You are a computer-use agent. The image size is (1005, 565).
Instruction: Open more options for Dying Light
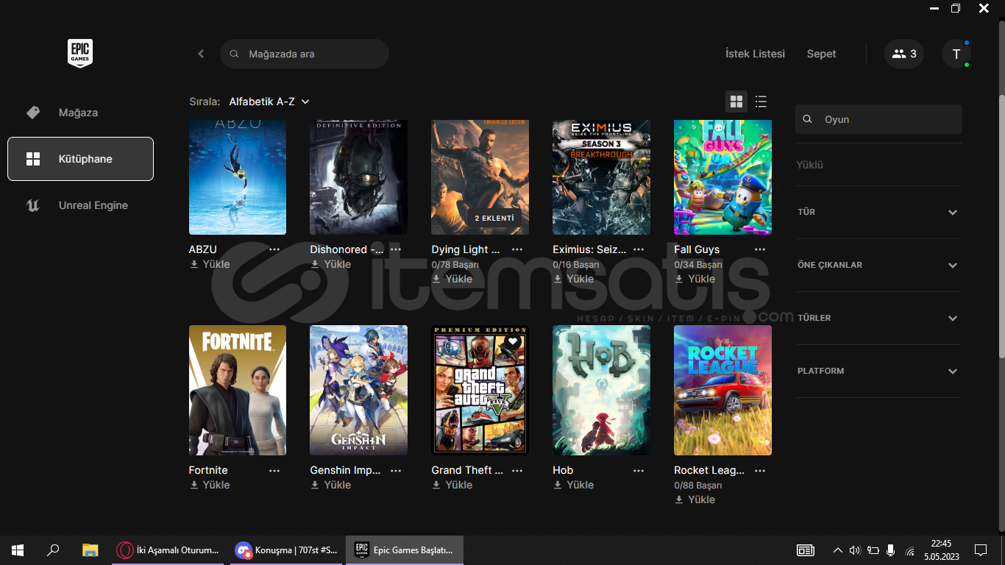coord(517,249)
